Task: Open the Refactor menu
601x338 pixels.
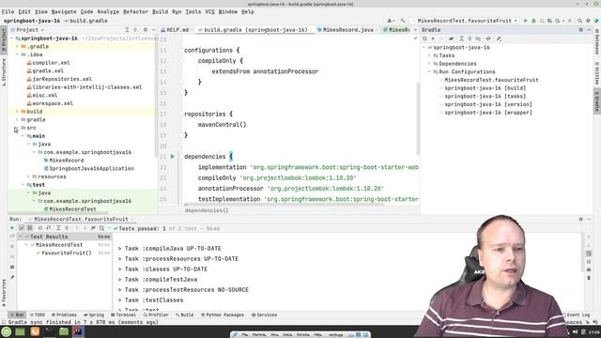Action: (x=135, y=12)
